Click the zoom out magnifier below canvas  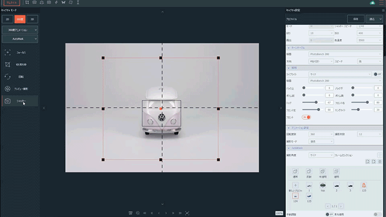tap(138, 213)
